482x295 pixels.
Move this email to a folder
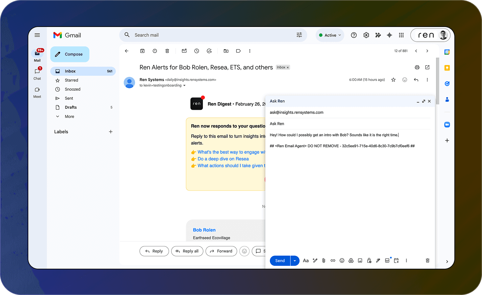coord(226,51)
